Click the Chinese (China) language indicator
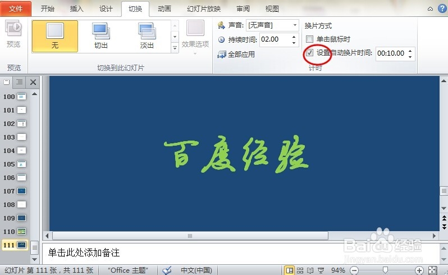The image size is (448, 275). [x=196, y=270]
